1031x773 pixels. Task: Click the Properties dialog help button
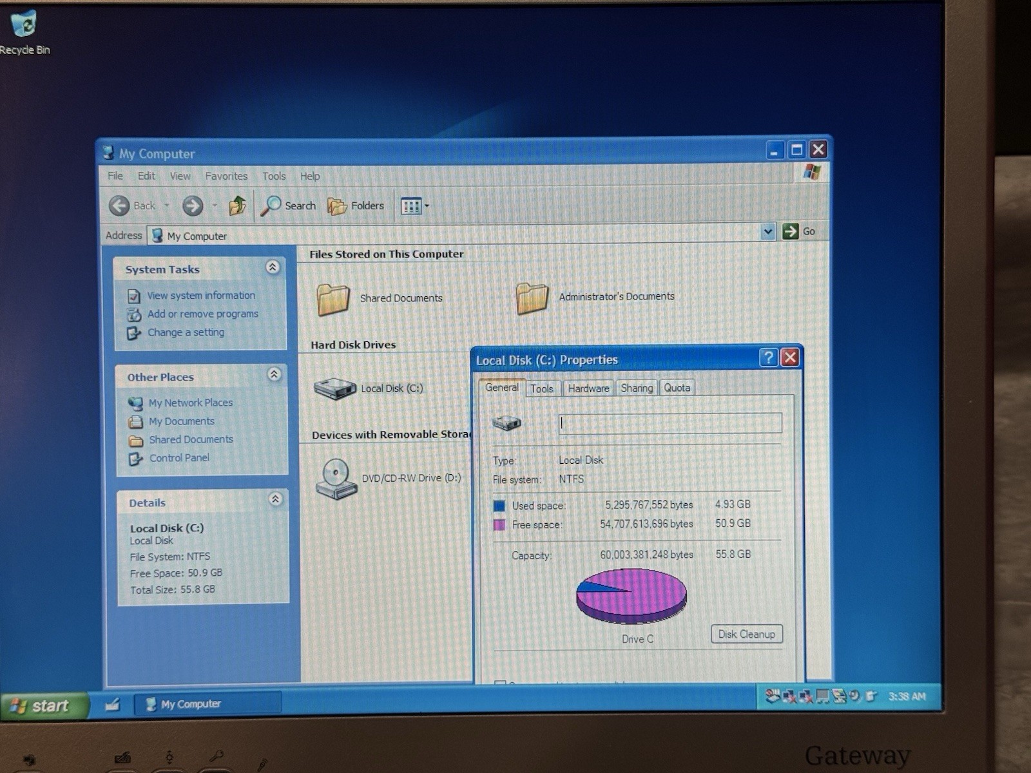[768, 358]
